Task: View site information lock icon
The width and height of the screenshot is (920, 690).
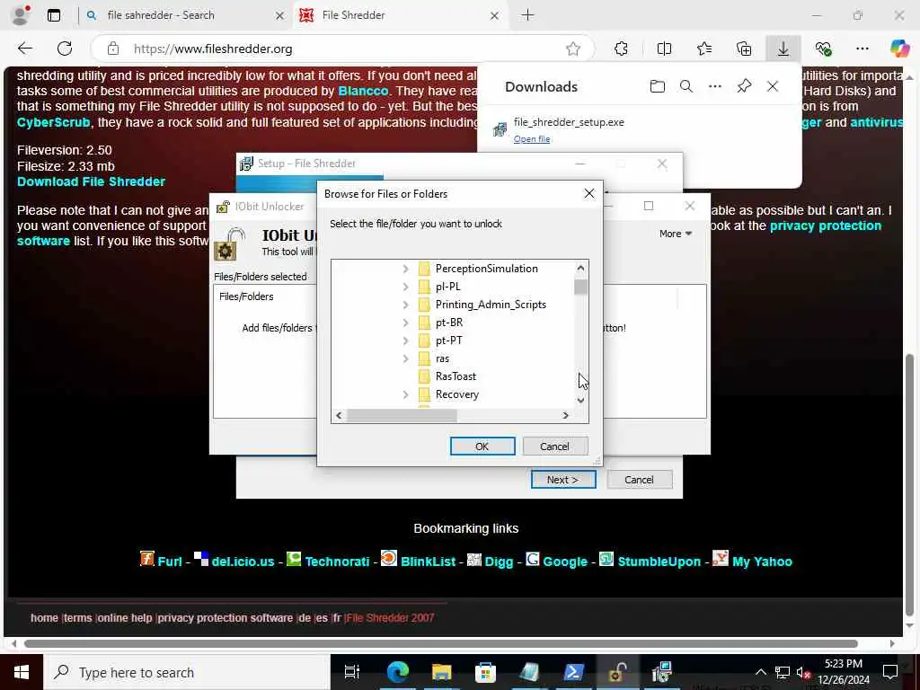Action: [x=113, y=49]
